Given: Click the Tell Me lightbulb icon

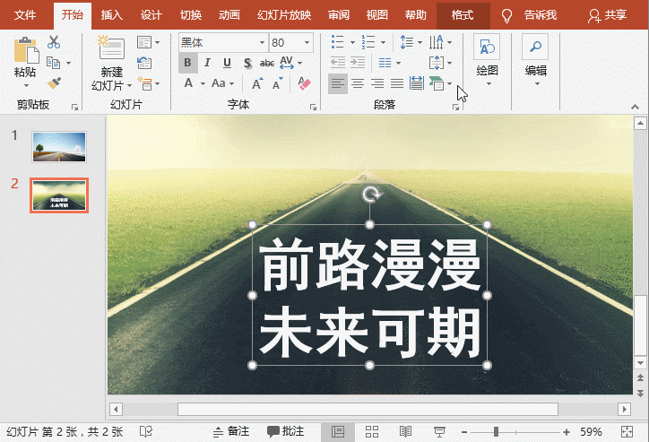Looking at the screenshot, I should 506,16.
